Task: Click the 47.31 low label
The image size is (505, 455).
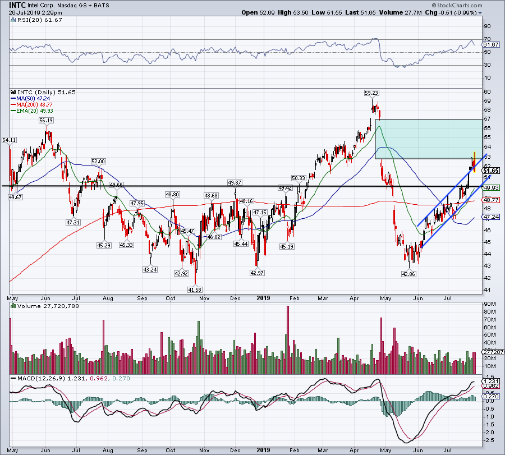Action: [x=73, y=222]
